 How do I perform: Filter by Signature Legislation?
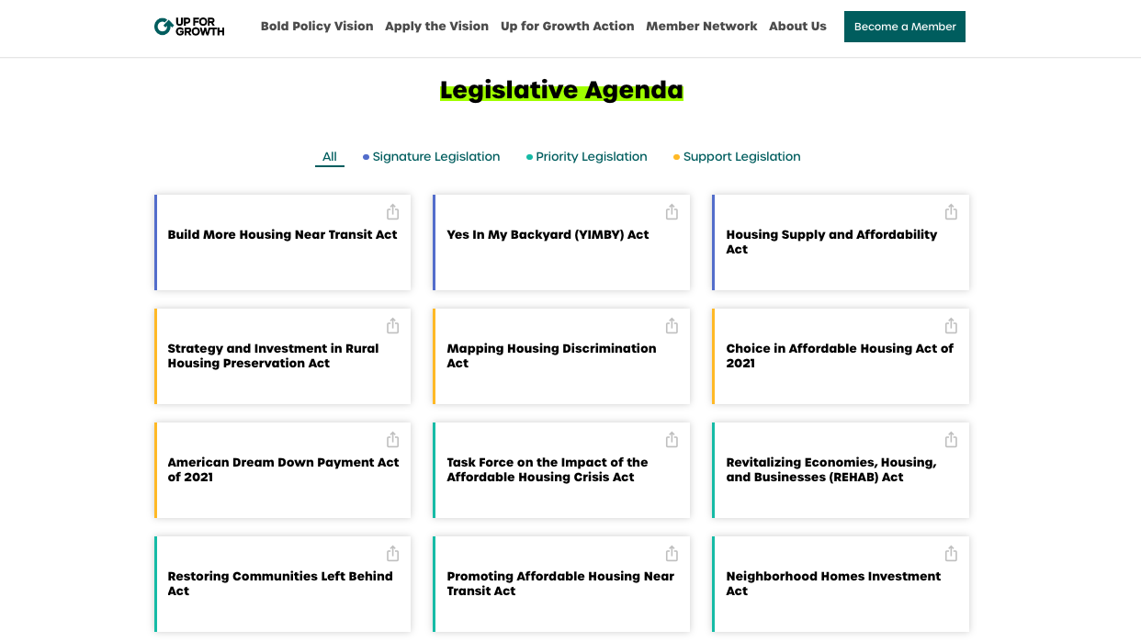pos(435,157)
